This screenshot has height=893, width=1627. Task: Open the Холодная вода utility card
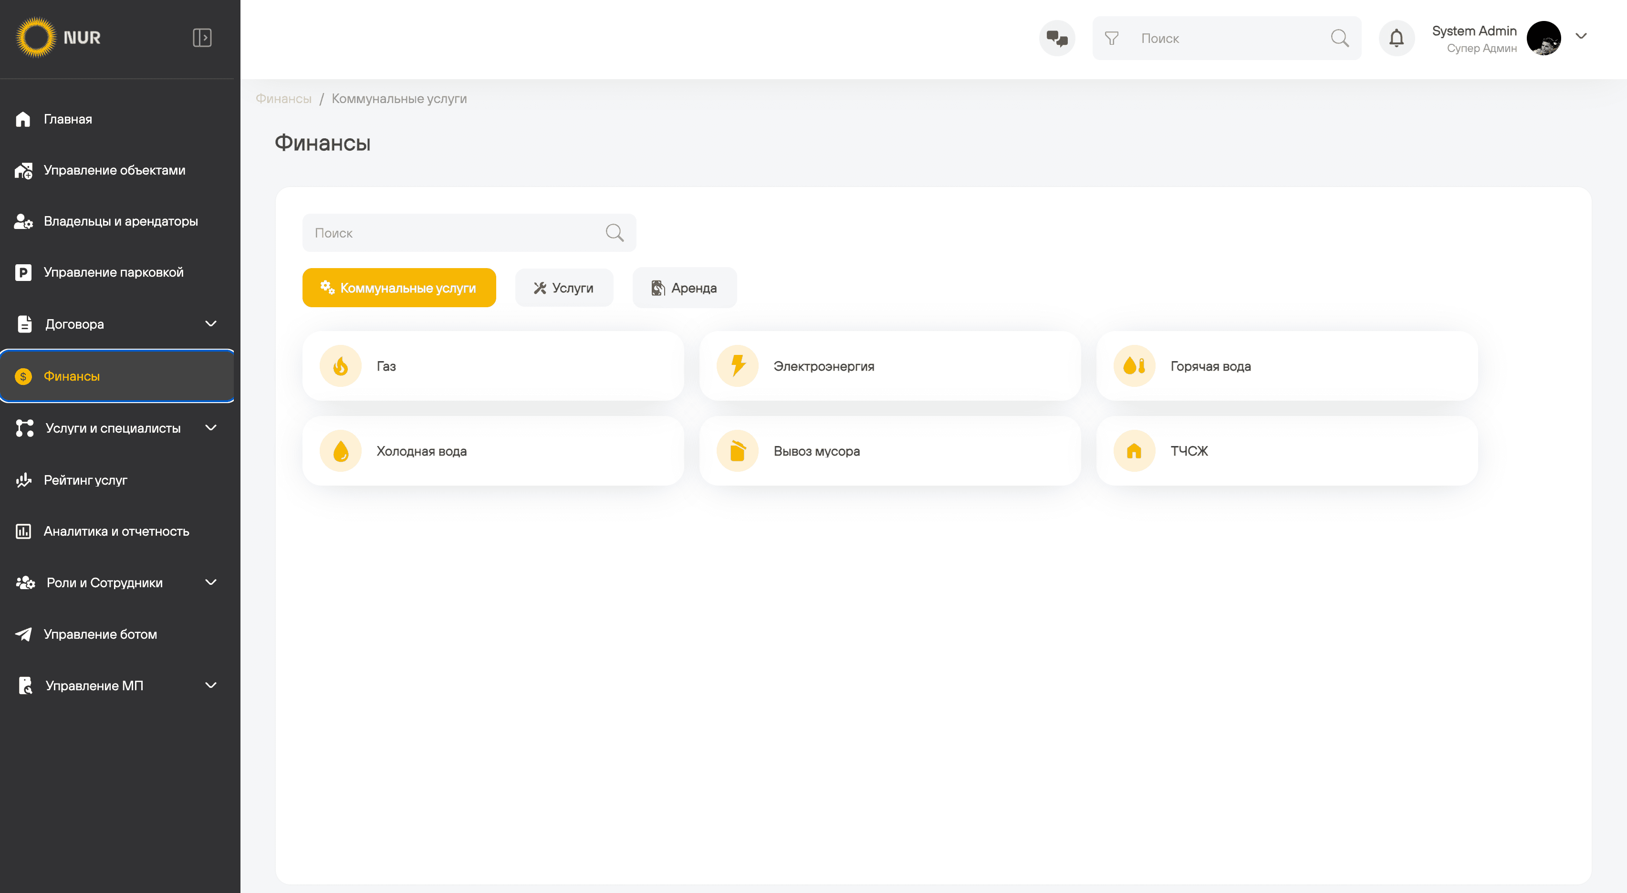point(493,450)
